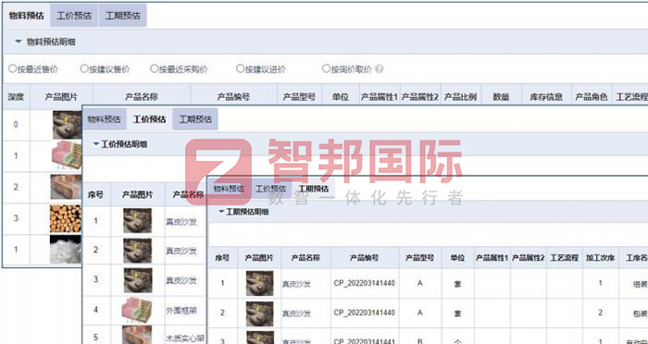Click model A cell in 工期预估 row 2
The image size is (648, 344).
(420, 313)
